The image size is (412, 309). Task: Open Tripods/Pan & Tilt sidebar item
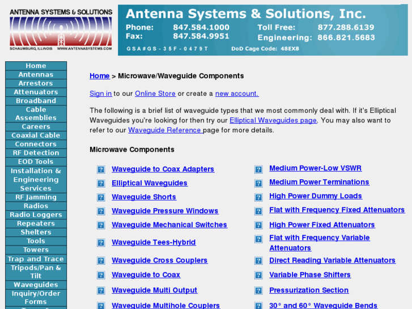[x=36, y=272]
